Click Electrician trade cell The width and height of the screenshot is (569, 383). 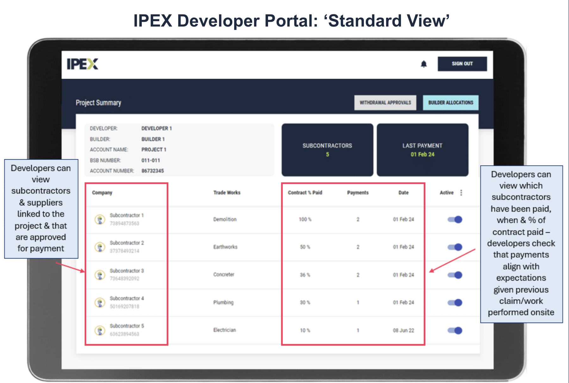[x=224, y=330]
